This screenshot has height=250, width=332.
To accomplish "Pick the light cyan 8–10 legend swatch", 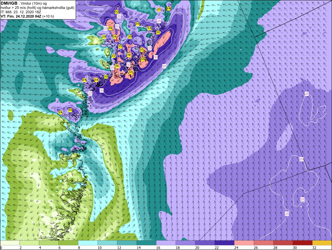I will tap(88, 243).
